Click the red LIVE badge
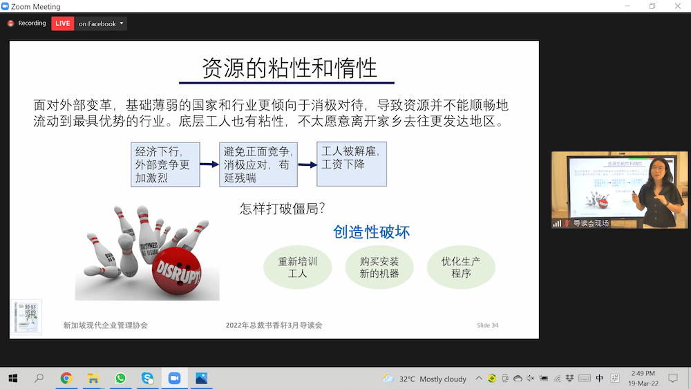Image resolution: width=691 pixels, height=389 pixels. pyautogui.click(x=63, y=23)
